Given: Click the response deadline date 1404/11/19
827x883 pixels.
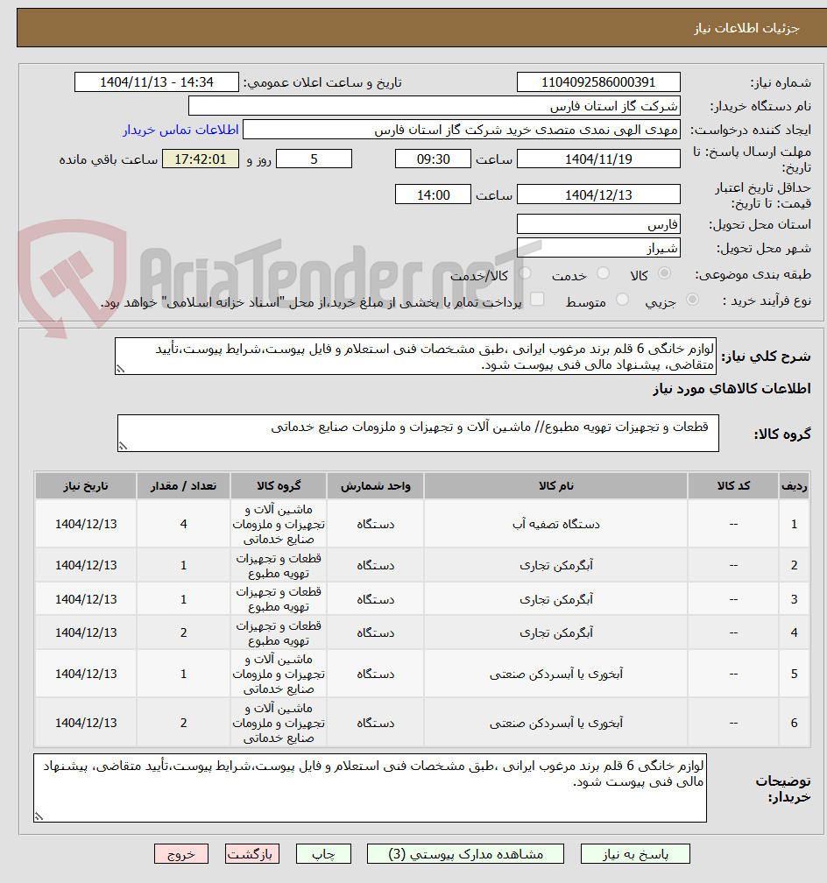Looking at the screenshot, I should 598,159.
